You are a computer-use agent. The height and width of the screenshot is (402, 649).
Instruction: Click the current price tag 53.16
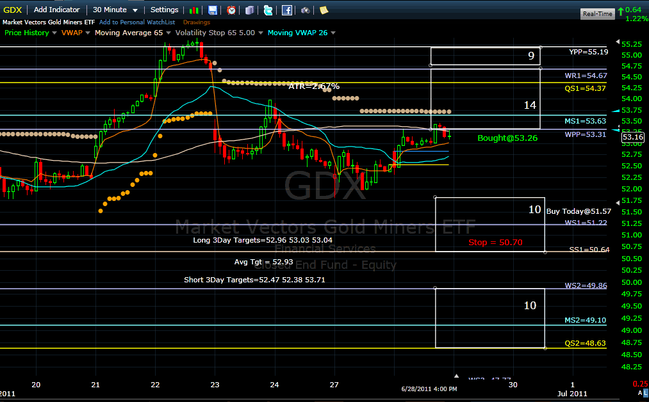click(x=633, y=138)
